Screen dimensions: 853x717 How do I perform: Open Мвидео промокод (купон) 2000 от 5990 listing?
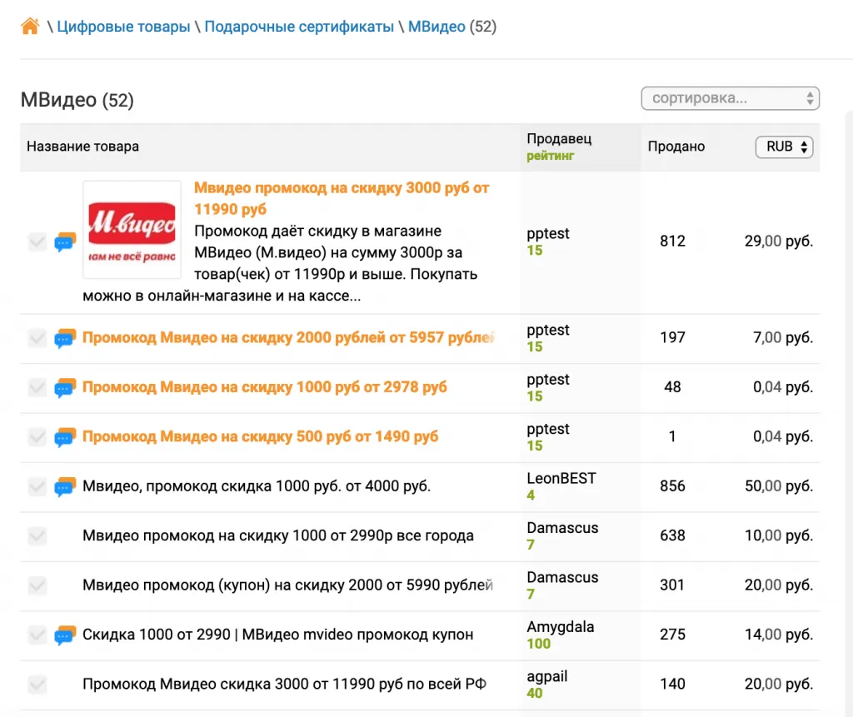coord(287,585)
